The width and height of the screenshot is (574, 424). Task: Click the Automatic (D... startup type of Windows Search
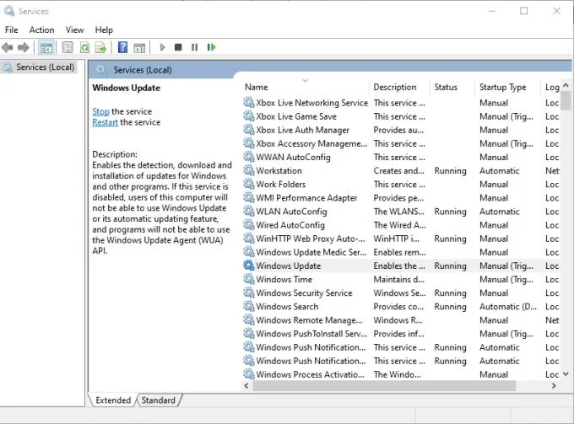coord(508,306)
